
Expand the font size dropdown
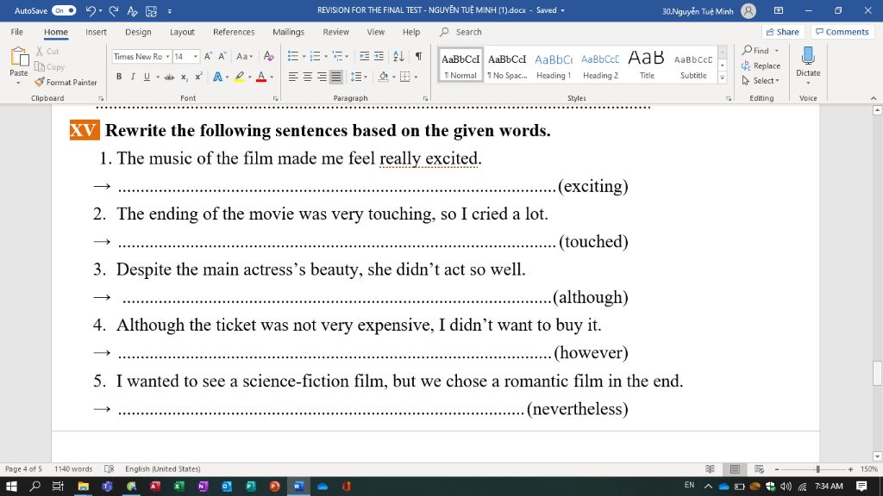[196, 57]
